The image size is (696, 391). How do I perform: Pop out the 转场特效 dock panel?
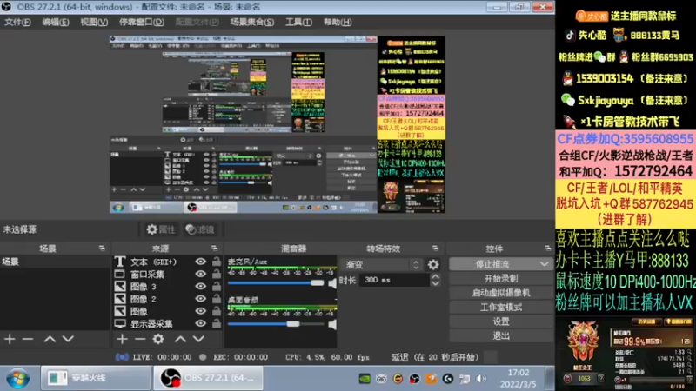tap(436, 249)
